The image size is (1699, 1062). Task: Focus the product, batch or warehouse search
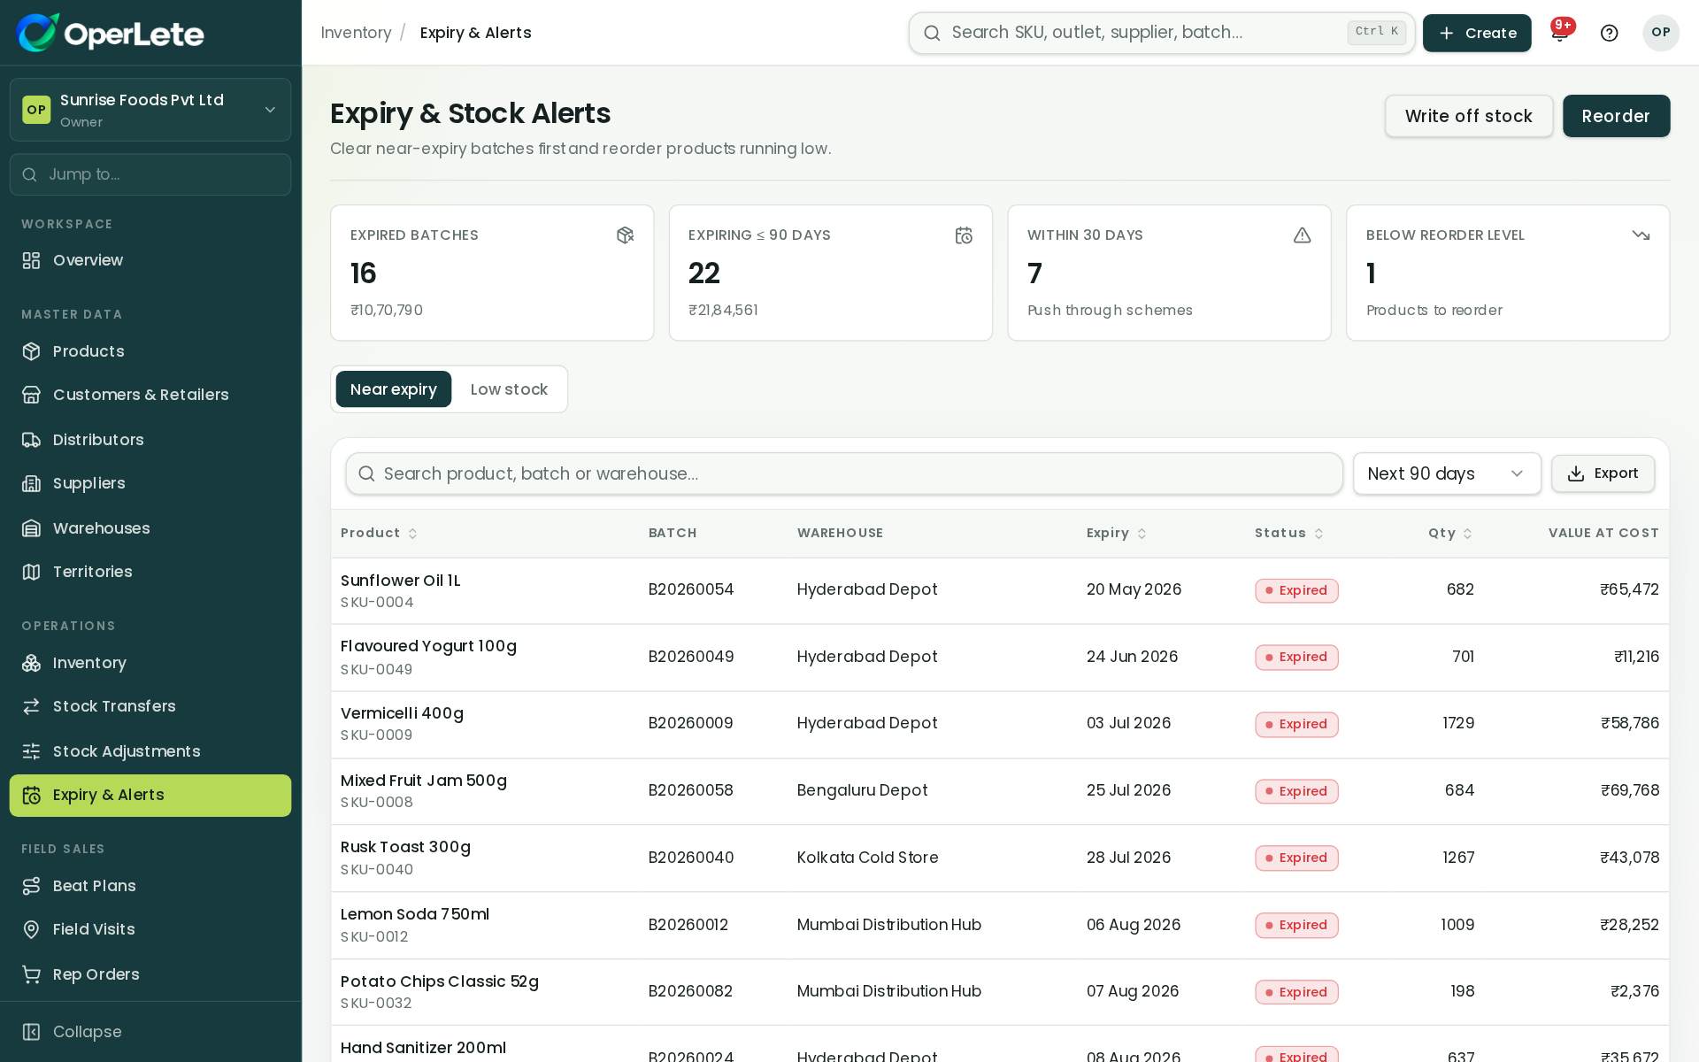[844, 473]
